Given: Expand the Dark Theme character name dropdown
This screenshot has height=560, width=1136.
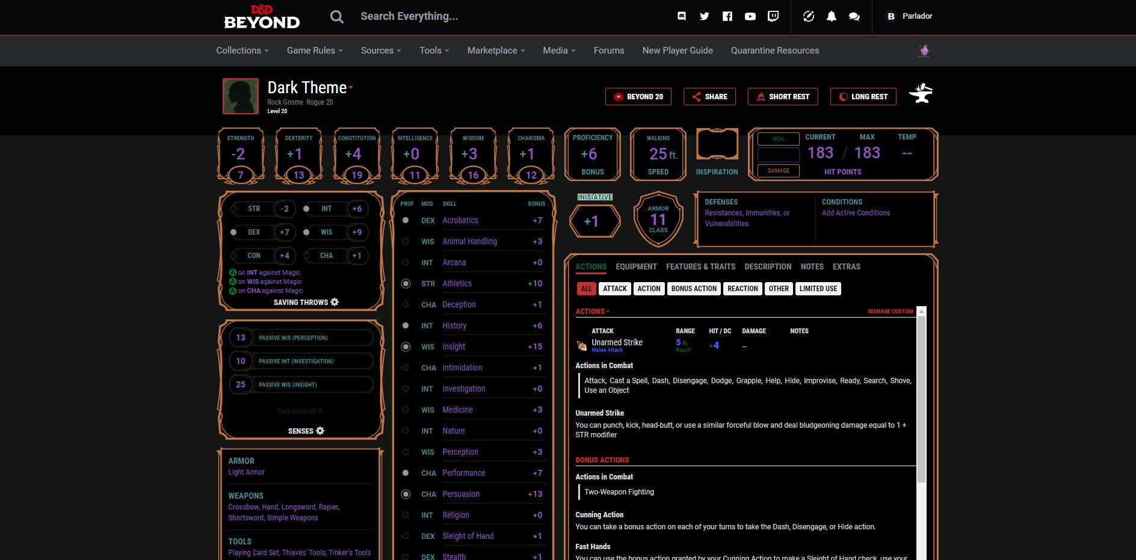Looking at the screenshot, I should (x=351, y=88).
